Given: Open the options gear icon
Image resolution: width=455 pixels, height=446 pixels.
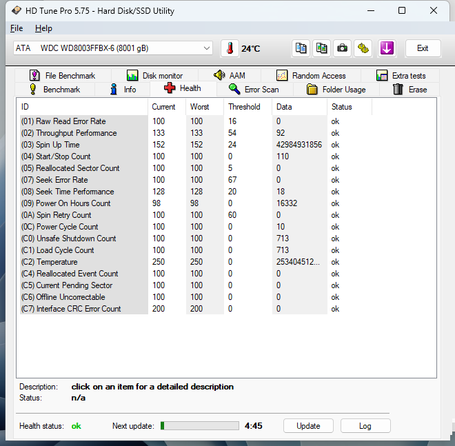Looking at the screenshot, I should point(363,48).
